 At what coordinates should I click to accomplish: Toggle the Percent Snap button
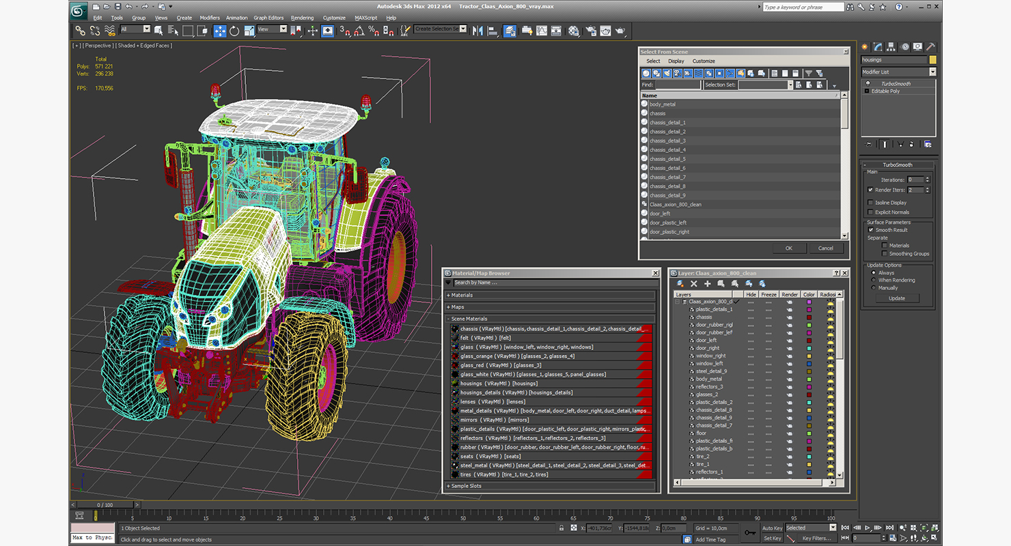click(x=374, y=31)
